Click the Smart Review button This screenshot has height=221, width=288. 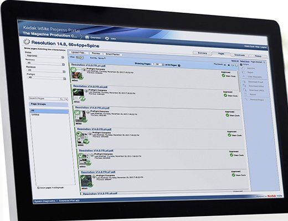point(112,54)
